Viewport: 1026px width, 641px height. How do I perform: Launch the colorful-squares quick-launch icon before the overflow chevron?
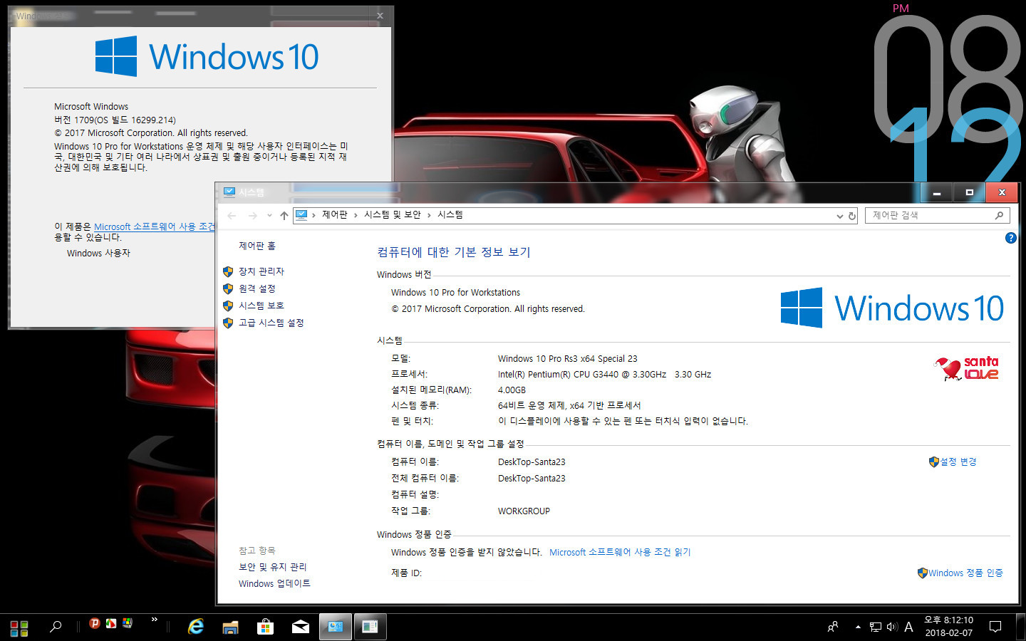coord(128,623)
